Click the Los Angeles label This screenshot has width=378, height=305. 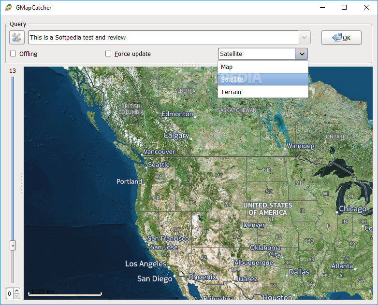[x=146, y=264]
